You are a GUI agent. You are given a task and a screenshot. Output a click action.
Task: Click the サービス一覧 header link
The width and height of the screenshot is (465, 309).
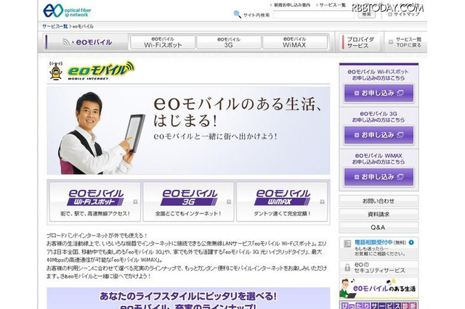coord(333,5)
